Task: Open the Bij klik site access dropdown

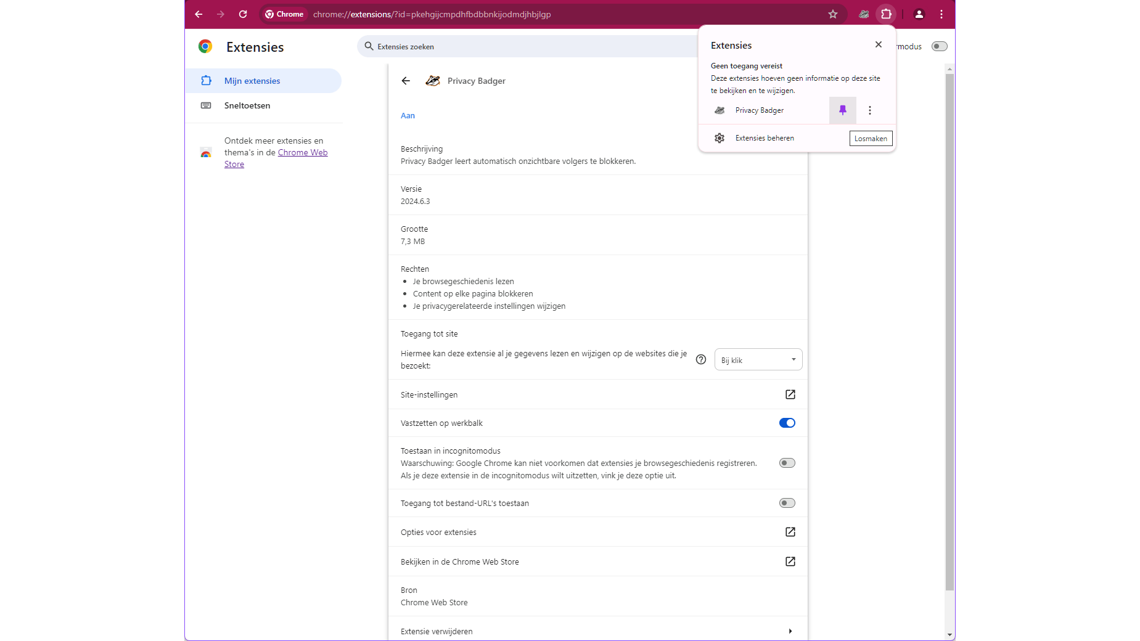Action: [758, 360]
